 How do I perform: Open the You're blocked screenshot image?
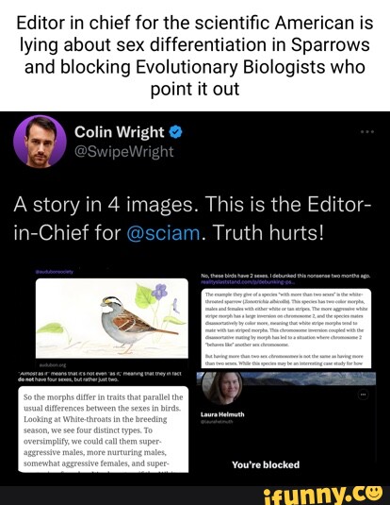point(285,423)
